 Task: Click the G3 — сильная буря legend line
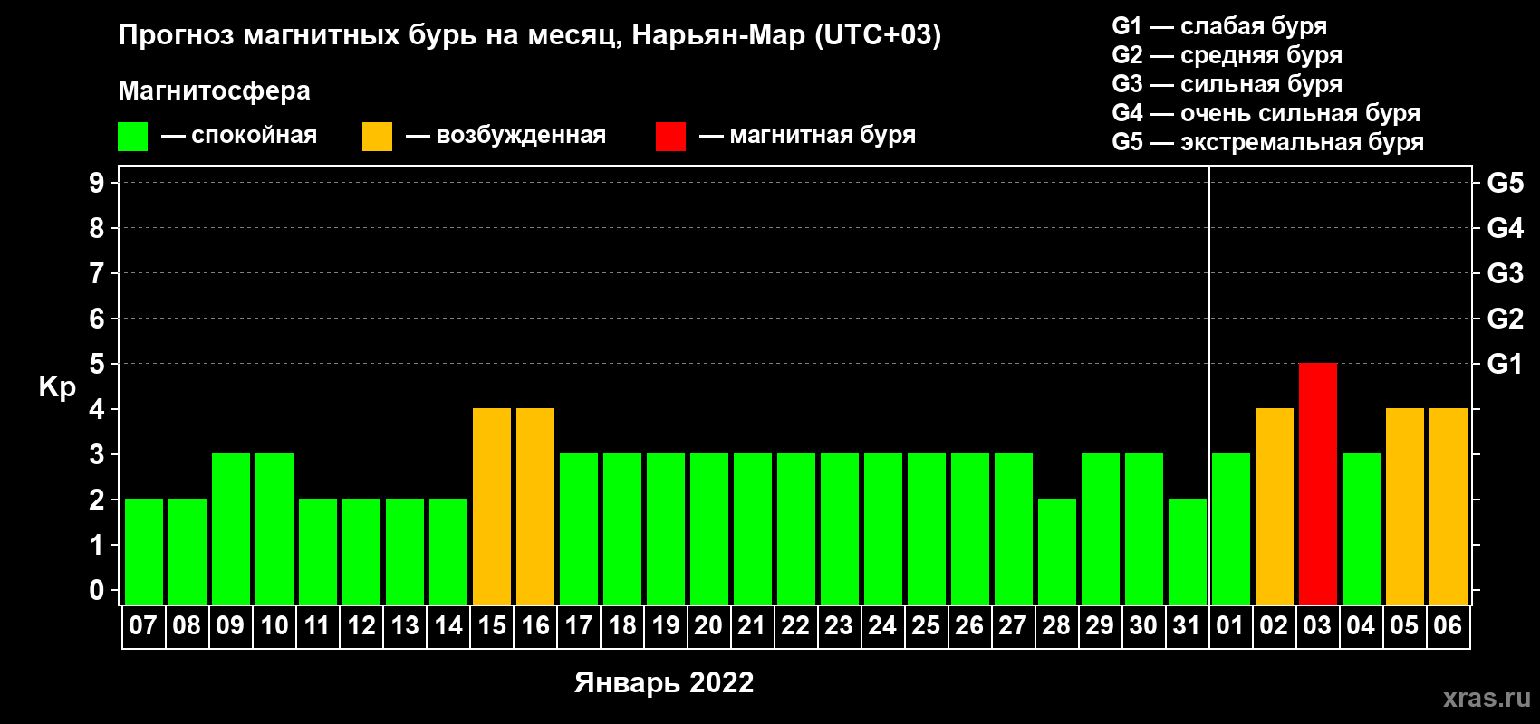tap(1227, 84)
